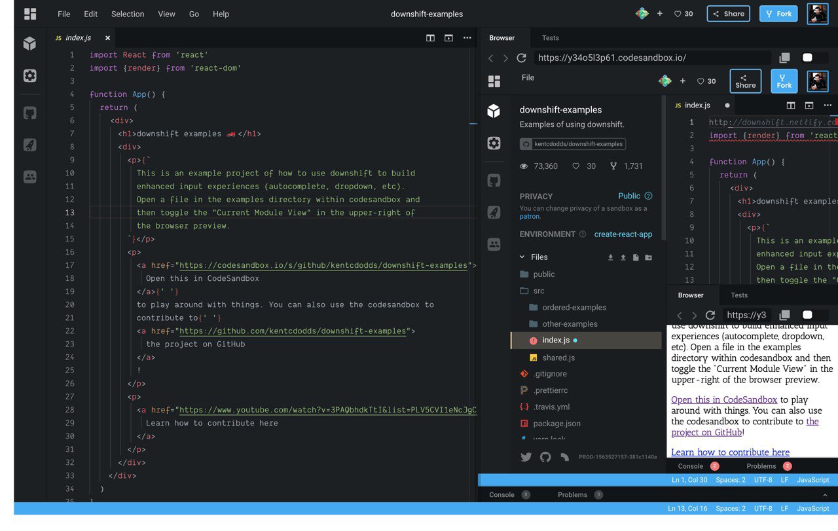This screenshot has height=531, width=838.
Task: Open Configuration gear icon in outer sidebar
Action: (x=29, y=76)
